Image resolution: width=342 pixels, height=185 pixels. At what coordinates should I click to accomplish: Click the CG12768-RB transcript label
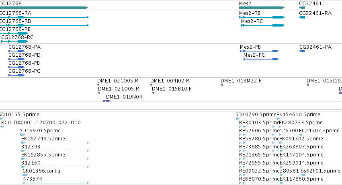click(x=15, y=29)
